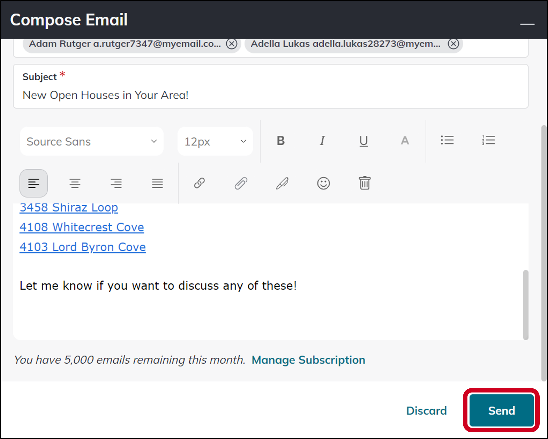Underline the selected text
This screenshot has height=439, width=548.
[363, 141]
